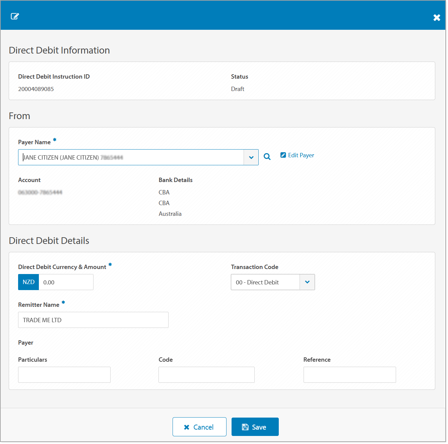The image size is (448, 444).
Task: Click the search magnifier beside Payer Name
Action: point(267,157)
